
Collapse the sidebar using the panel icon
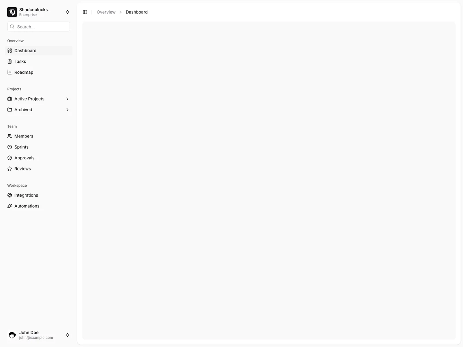click(85, 12)
